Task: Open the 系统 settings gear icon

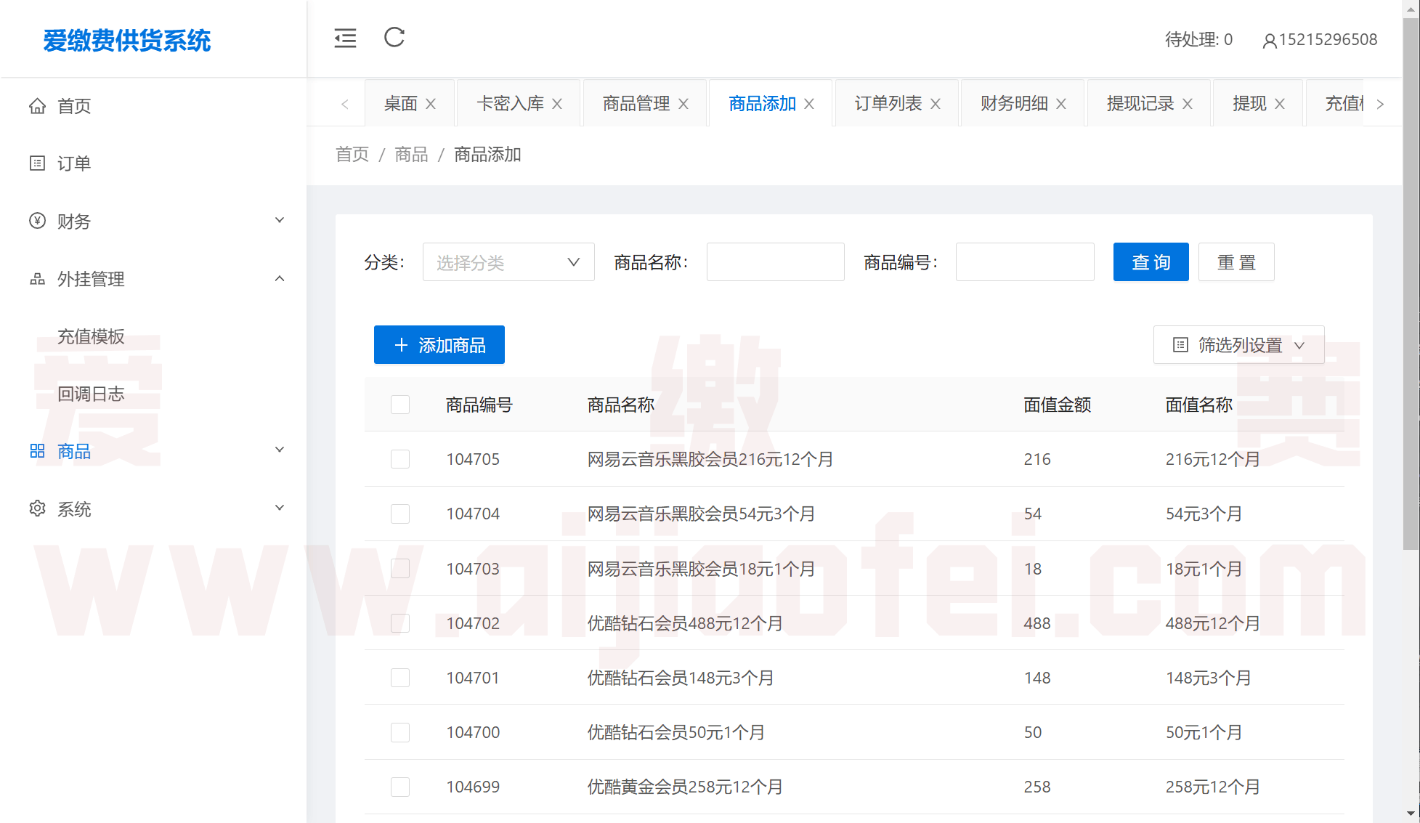Action: pos(37,508)
